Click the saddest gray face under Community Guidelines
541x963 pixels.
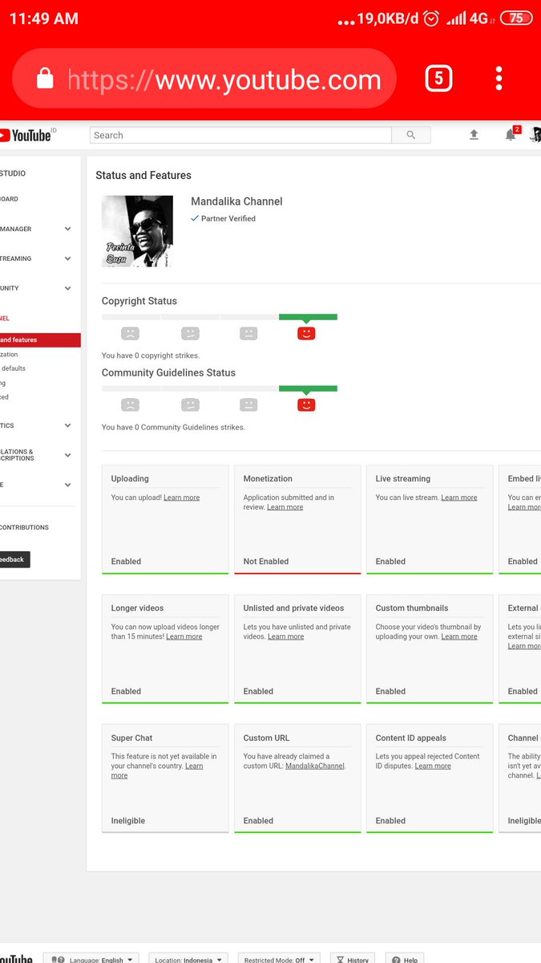pos(130,404)
